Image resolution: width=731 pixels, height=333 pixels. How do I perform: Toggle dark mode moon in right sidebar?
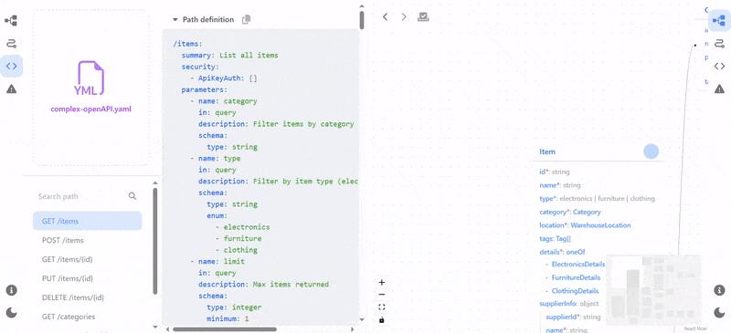(719, 313)
